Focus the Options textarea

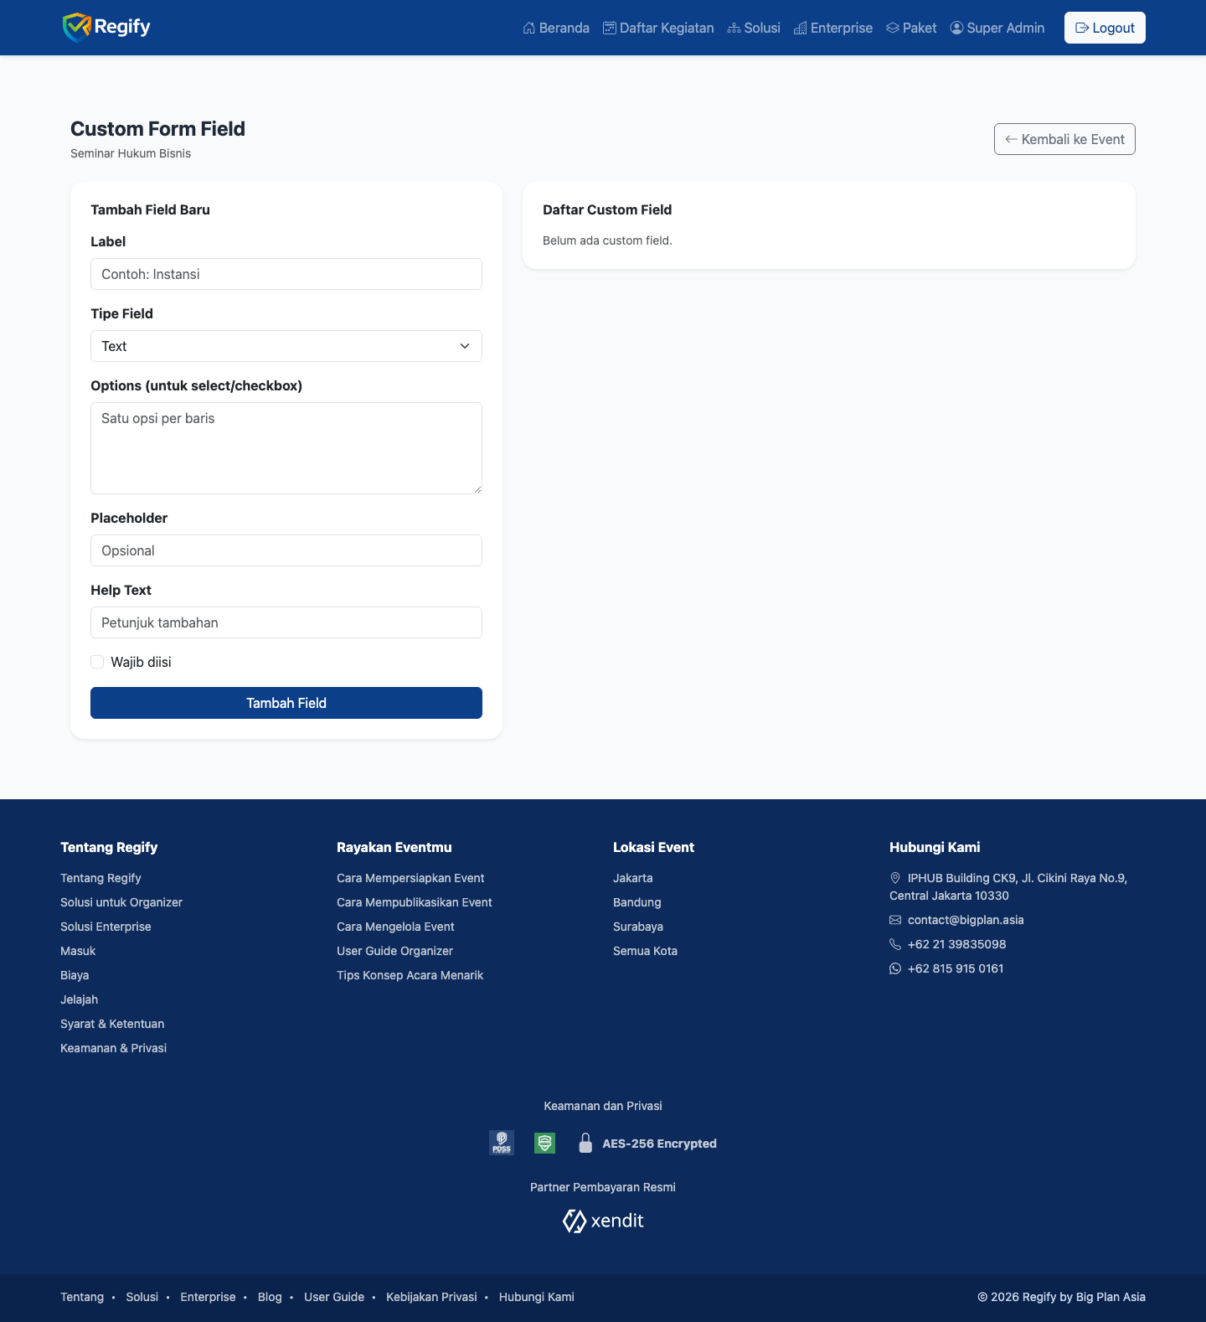286,448
